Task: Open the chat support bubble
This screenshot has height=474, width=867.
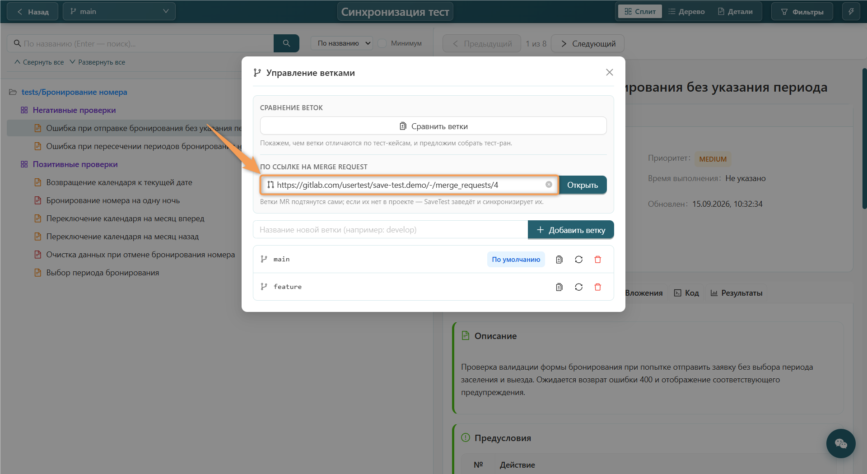Action: point(841,443)
